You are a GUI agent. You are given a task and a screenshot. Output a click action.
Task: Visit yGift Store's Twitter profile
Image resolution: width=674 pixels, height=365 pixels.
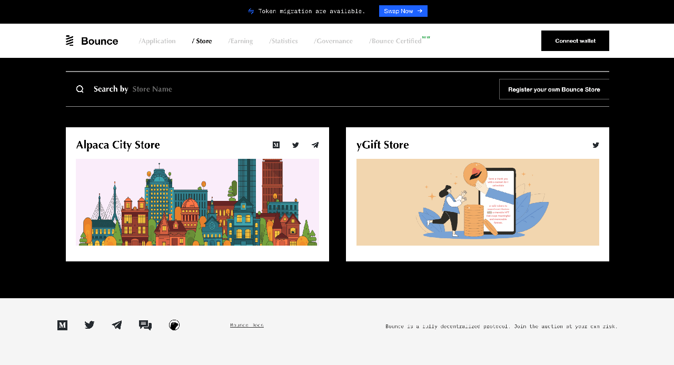[x=596, y=145]
